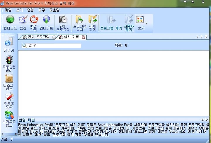Image resolution: width=211 pixels, height=143 pixels.
Task: Click Install Programs (프로그램 설치) toolbar icon
Action: 79,19
